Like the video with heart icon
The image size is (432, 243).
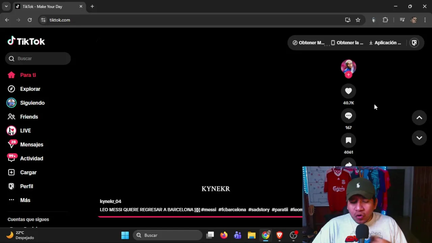[x=348, y=91]
